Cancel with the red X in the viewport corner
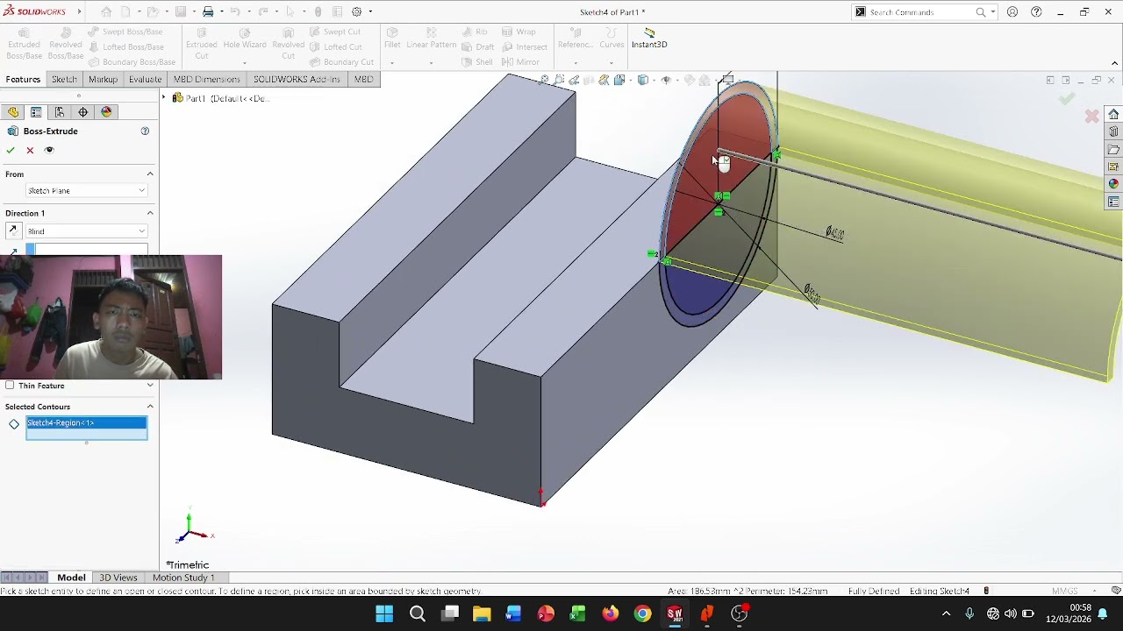The image size is (1123, 631). pyautogui.click(x=1091, y=116)
